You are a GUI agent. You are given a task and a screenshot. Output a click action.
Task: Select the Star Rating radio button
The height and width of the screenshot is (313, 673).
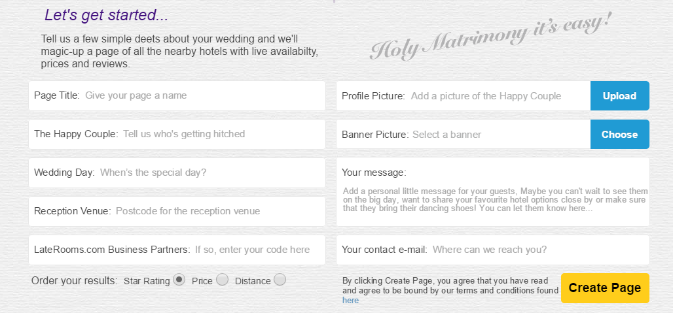coord(179,280)
